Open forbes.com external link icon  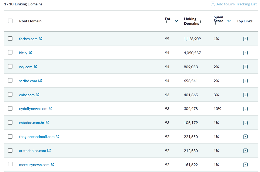(41, 39)
